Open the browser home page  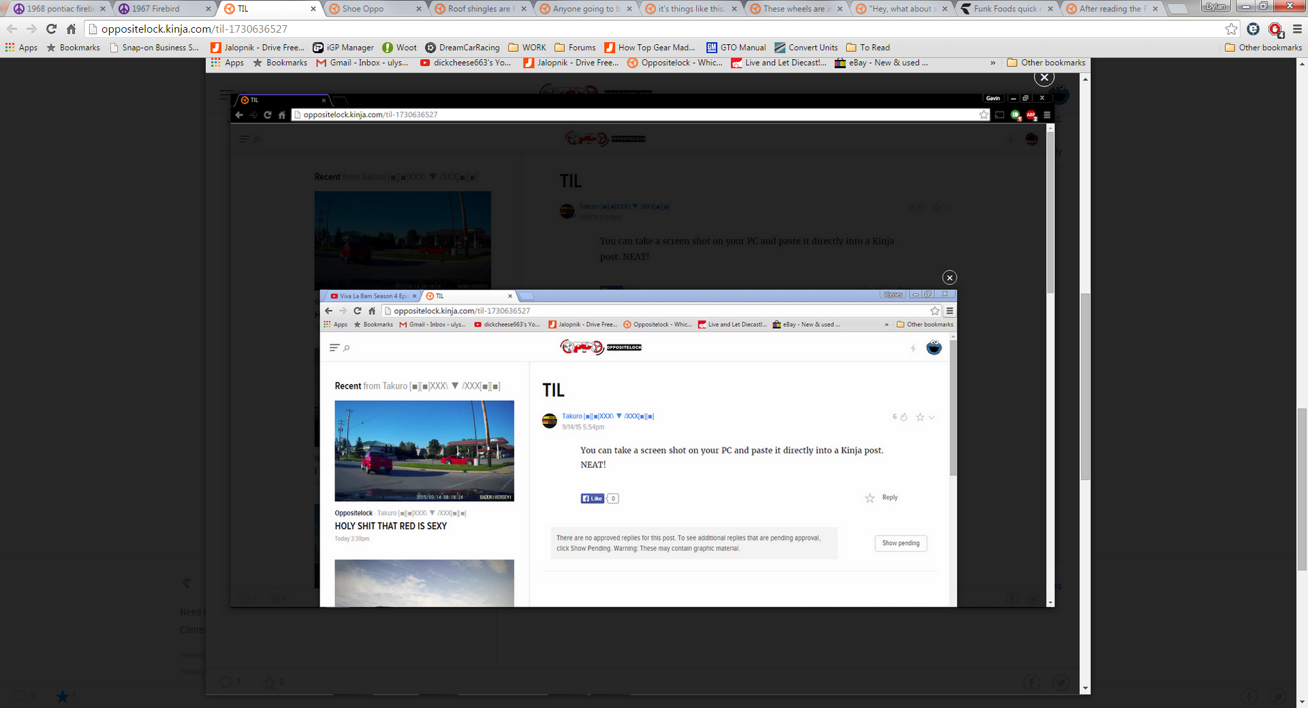[x=71, y=29]
